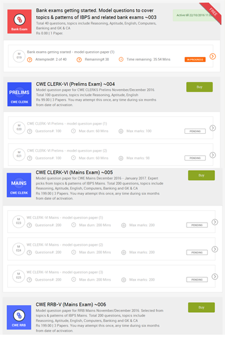Expand Prelims model question paper (1) arrow
This screenshot has width=225, height=337.
tap(213, 128)
